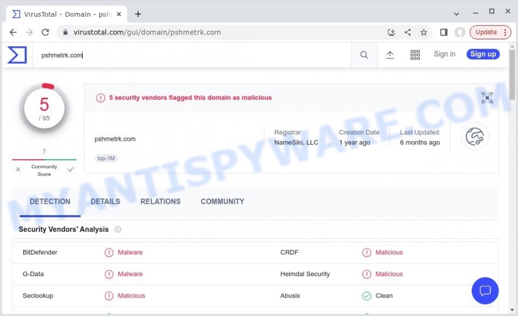Screen dimensions: 518x316
Task: Click the Abusix vendor name
Action: click(x=290, y=296)
